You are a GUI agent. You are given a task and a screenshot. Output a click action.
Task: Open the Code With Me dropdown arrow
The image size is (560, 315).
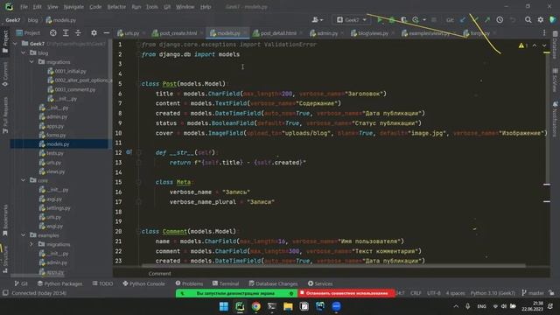click(x=321, y=20)
